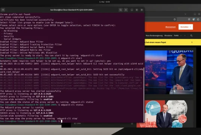Open Politik nav item

pos(176,36)
